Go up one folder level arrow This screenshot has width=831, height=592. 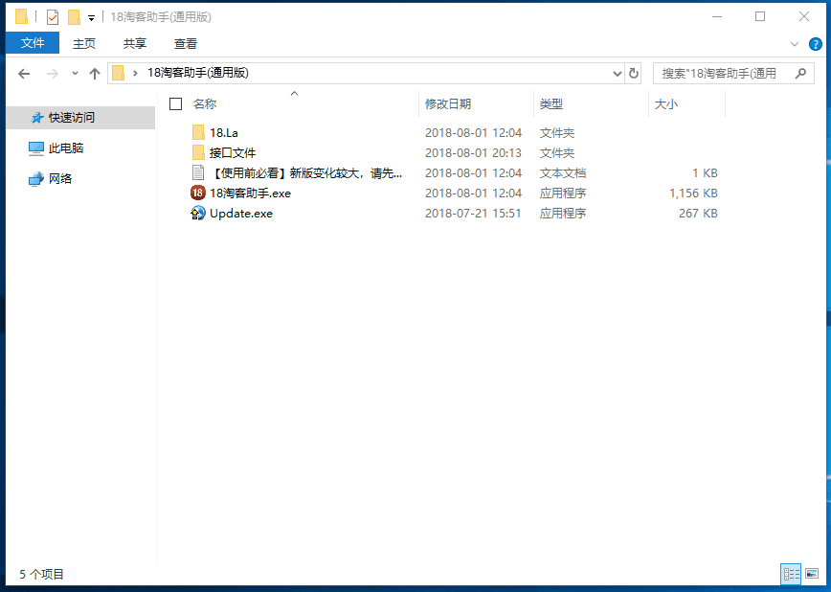pos(94,74)
